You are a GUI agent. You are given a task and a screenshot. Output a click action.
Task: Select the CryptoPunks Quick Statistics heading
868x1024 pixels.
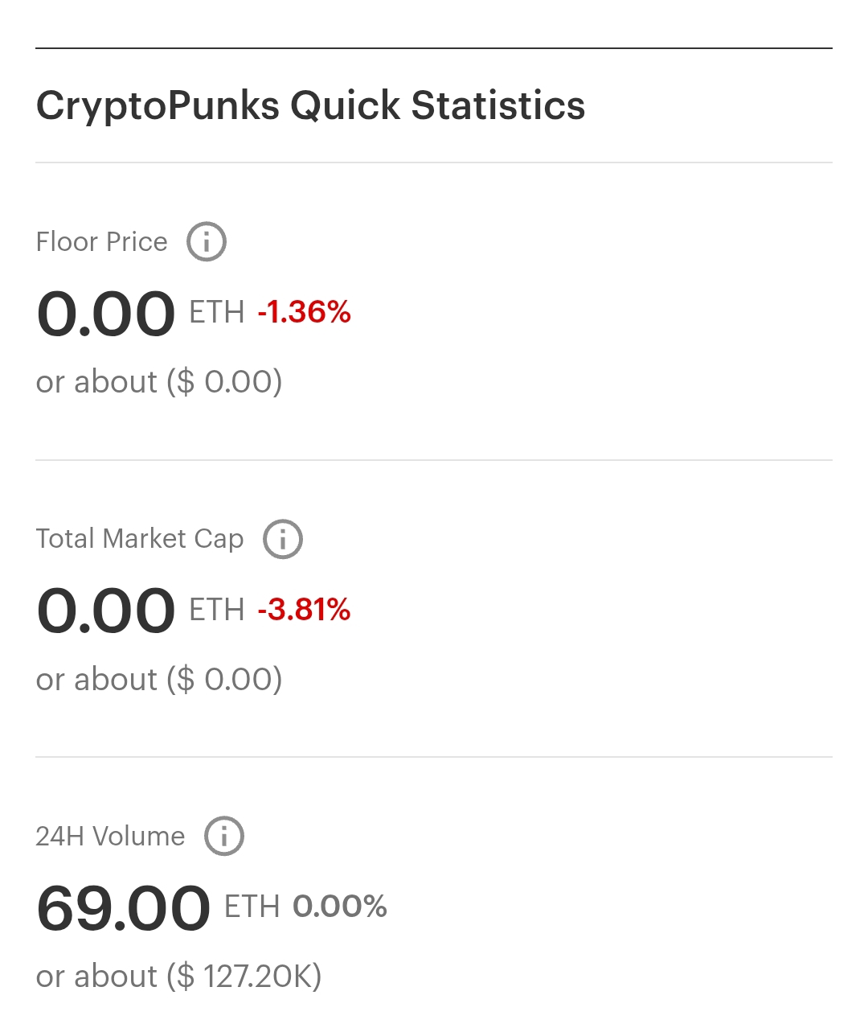[310, 105]
